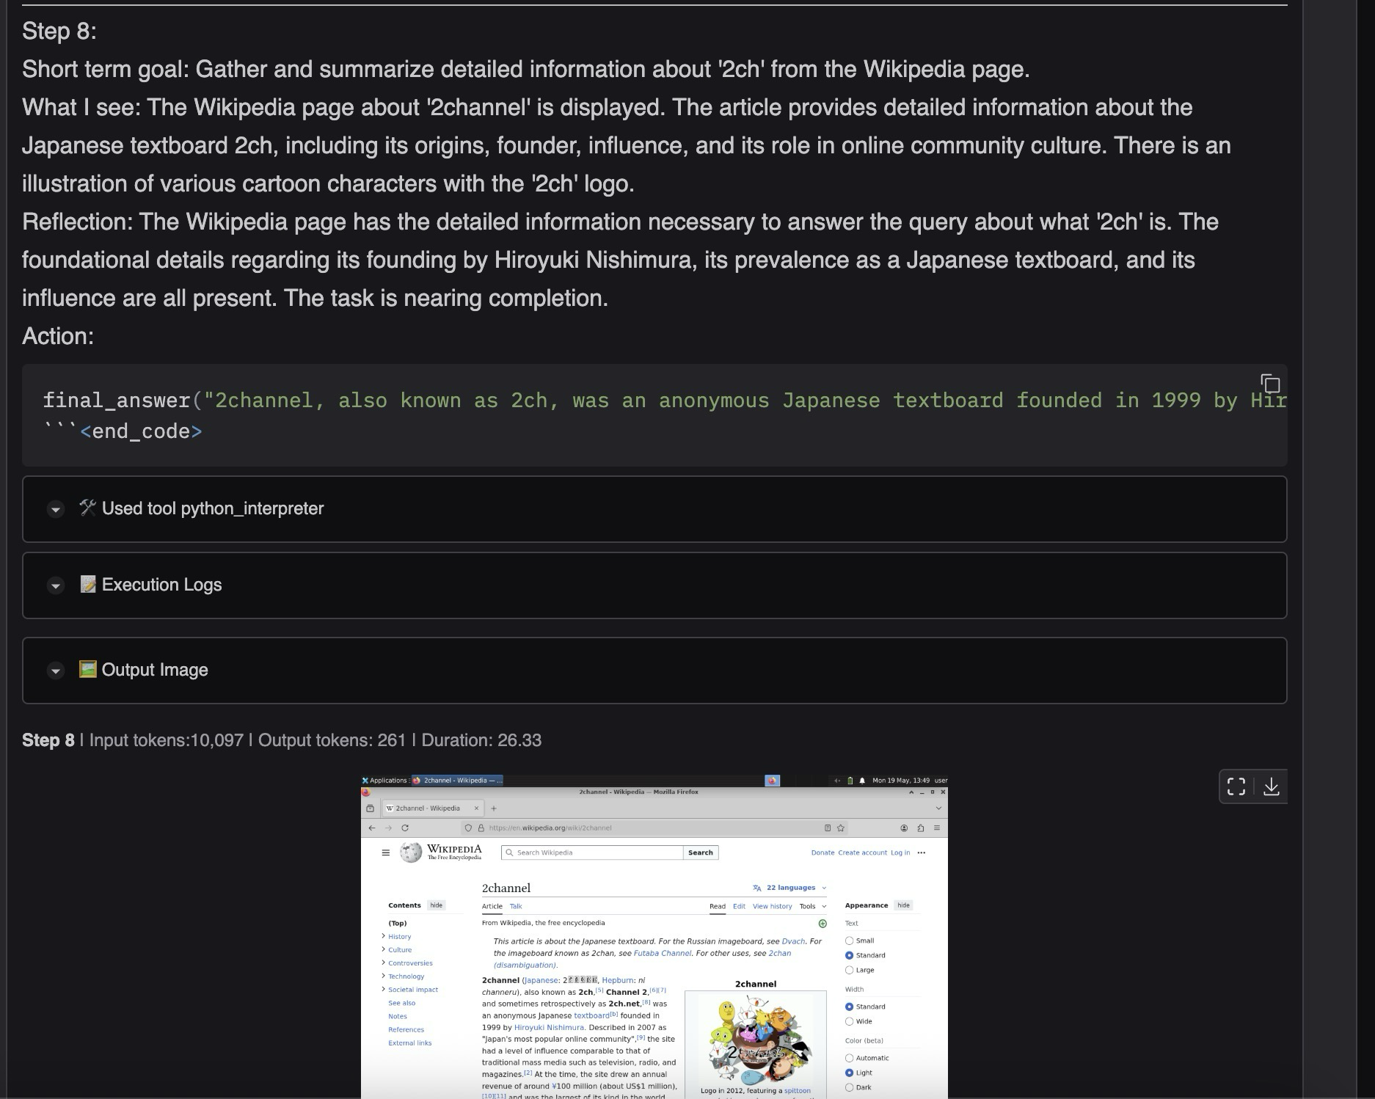This screenshot has width=1375, height=1099.
Task: Expand the Execution Logs section
Action: tap(56, 585)
